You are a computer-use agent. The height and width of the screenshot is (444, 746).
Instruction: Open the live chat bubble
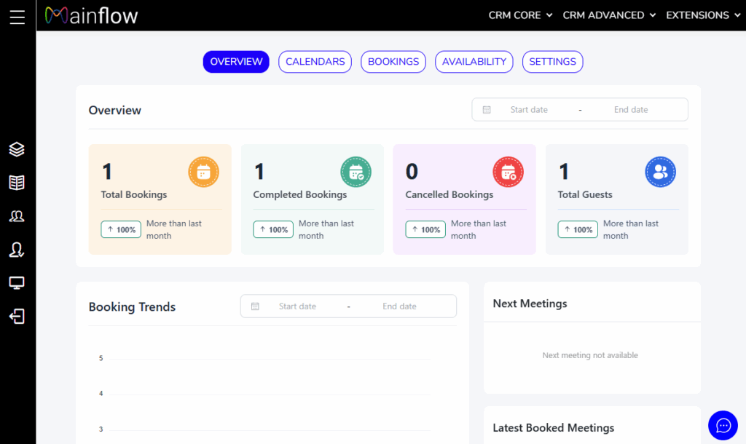click(x=723, y=425)
